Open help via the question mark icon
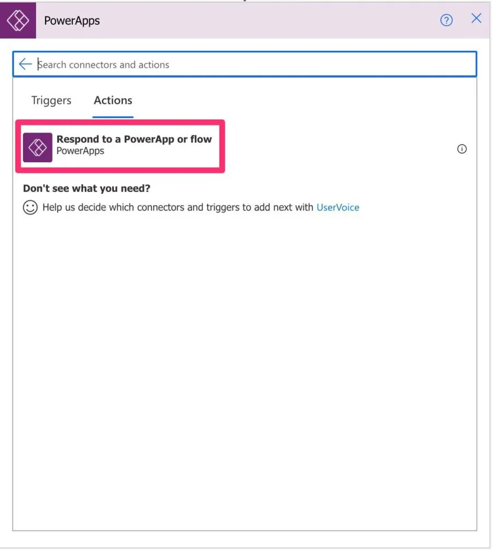The height and width of the screenshot is (550, 492). (x=447, y=21)
